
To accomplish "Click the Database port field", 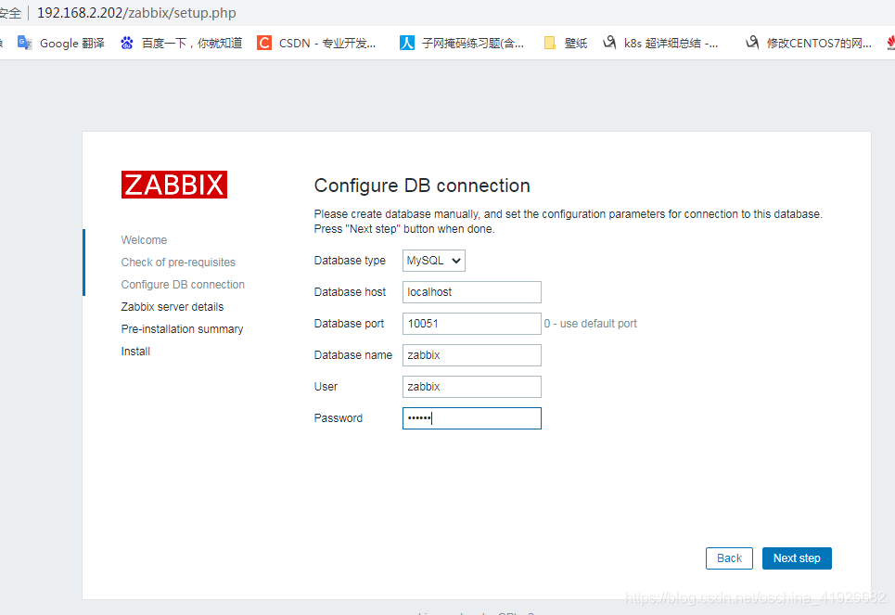I will tap(471, 323).
